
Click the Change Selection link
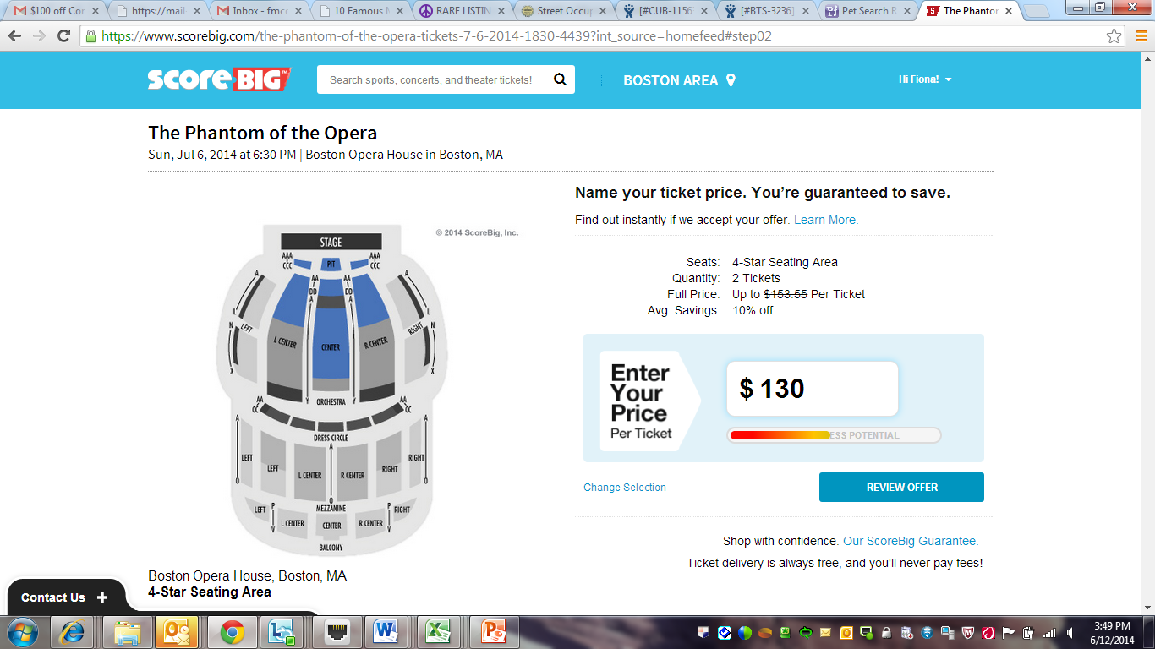(625, 488)
